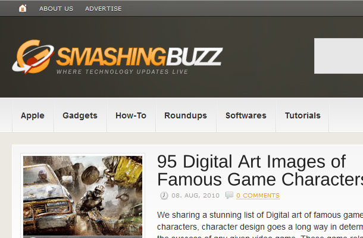Image resolution: width=363 pixels, height=238 pixels.
Task: Click the speech bubble comments icon
Action: point(229,195)
